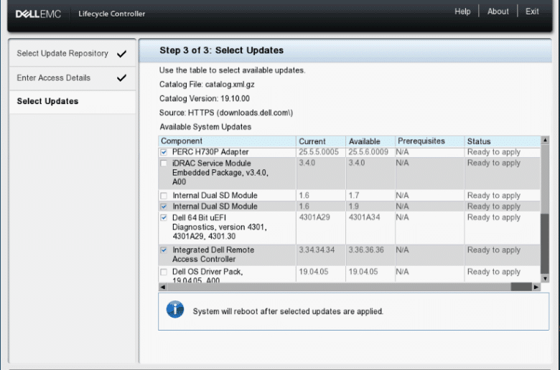Click the blue information icon

point(175,309)
